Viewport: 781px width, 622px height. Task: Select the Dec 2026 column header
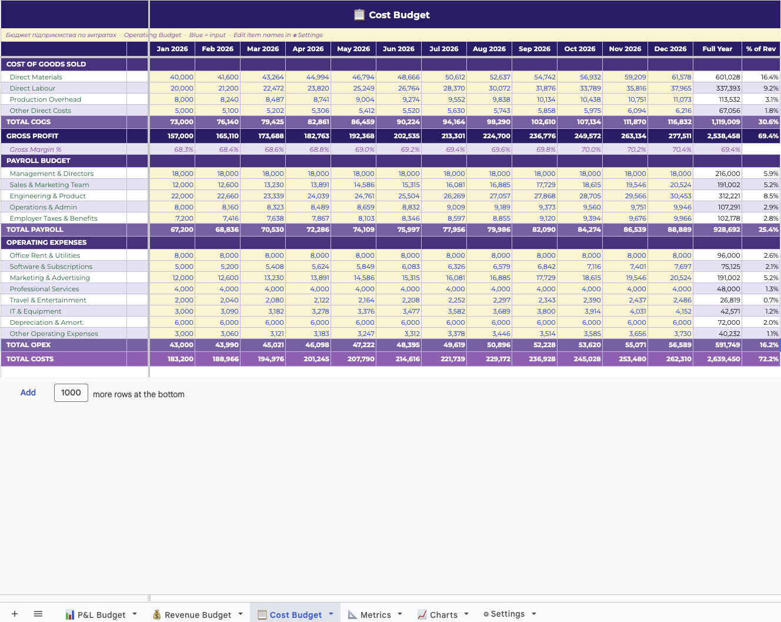(670, 49)
